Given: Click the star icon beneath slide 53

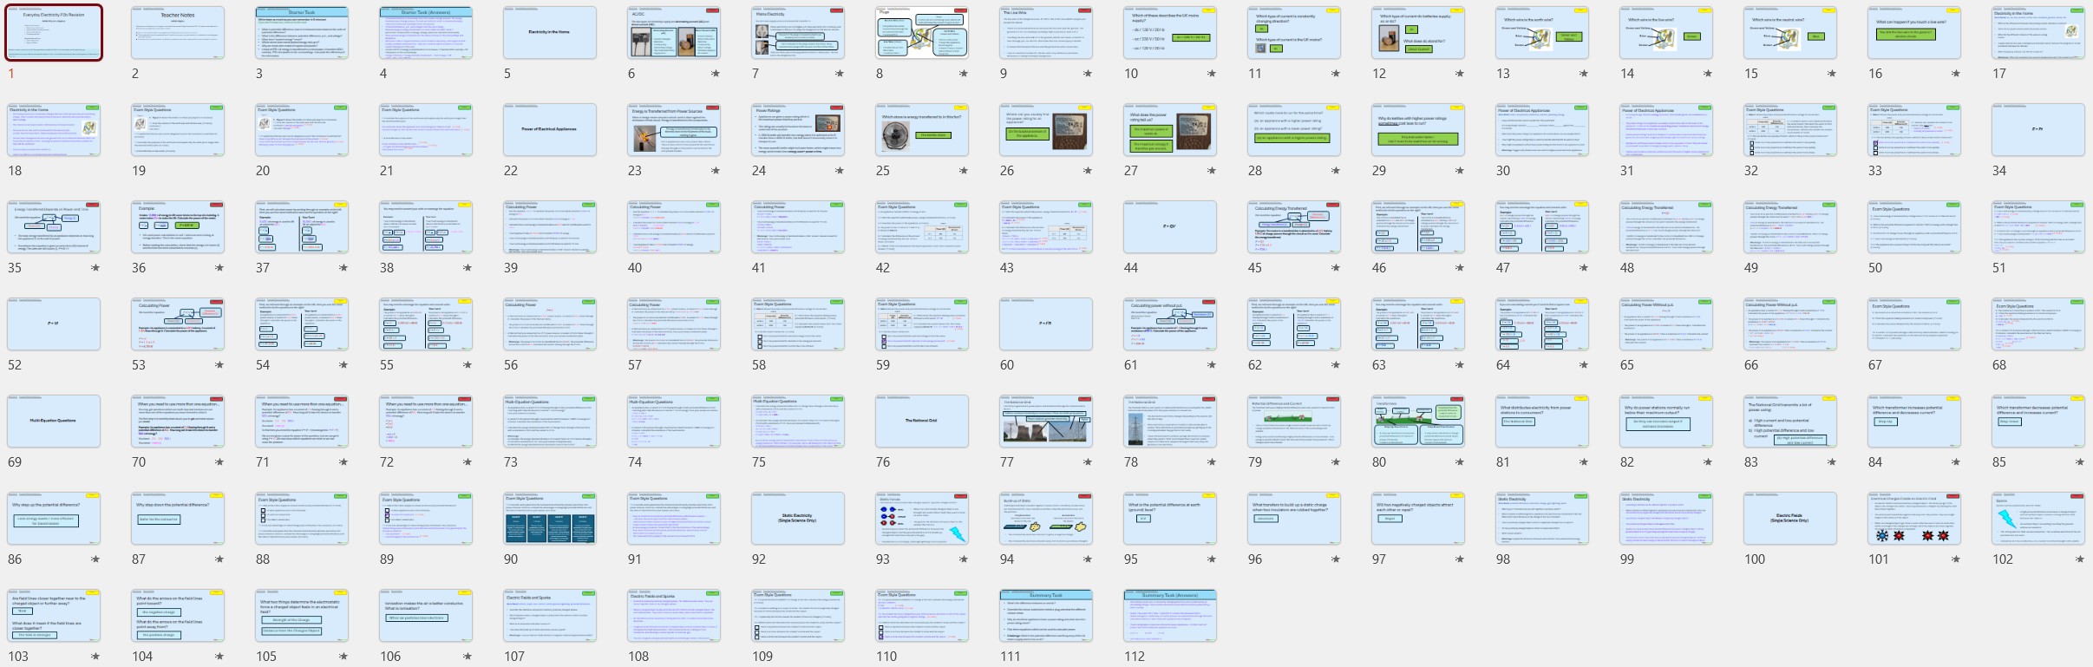Looking at the screenshot, I should pos(219,365).
